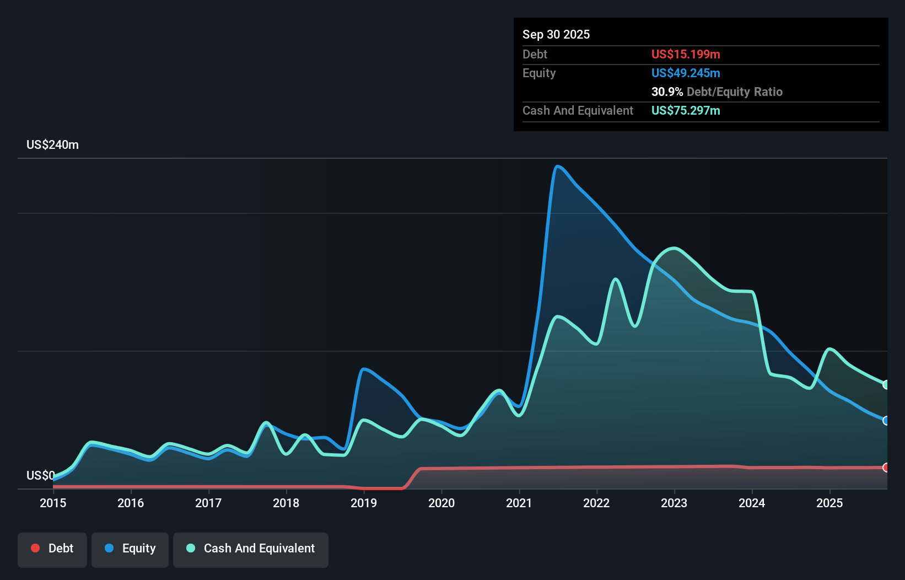Click the US$0 axis label
This screenshot has width=905, height=580.
[x=40, y=475]
